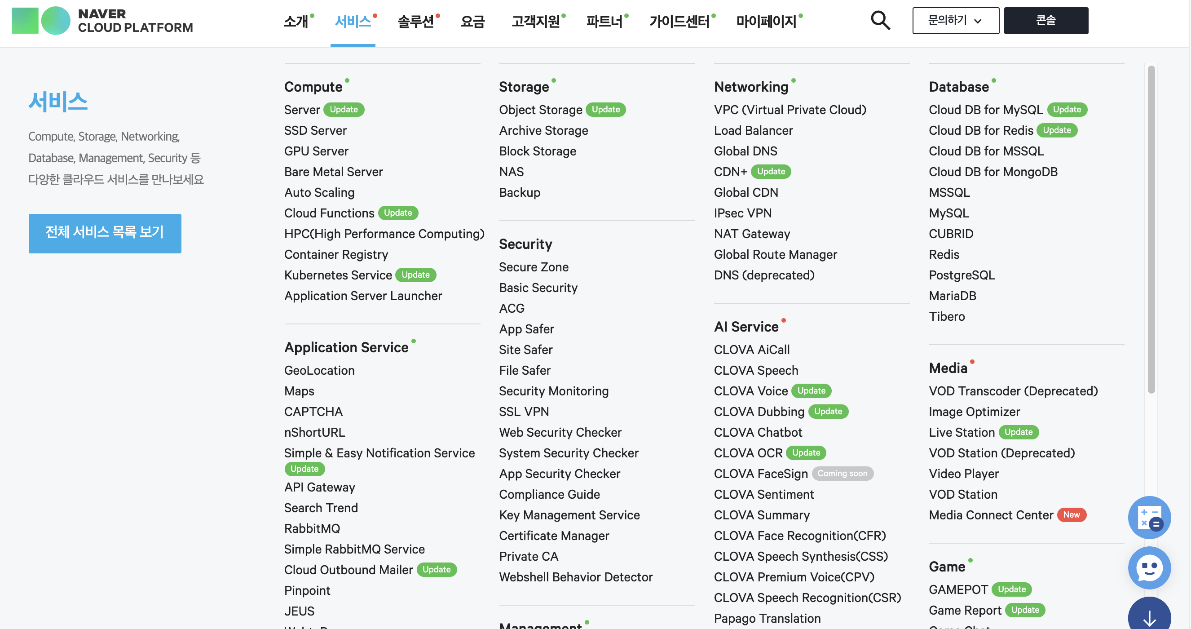Image resolution: width=1191 pixels, height=629 pixels.
Task: Open Pinpoint link
Action: pyautogui.click(x=307, y=591)
